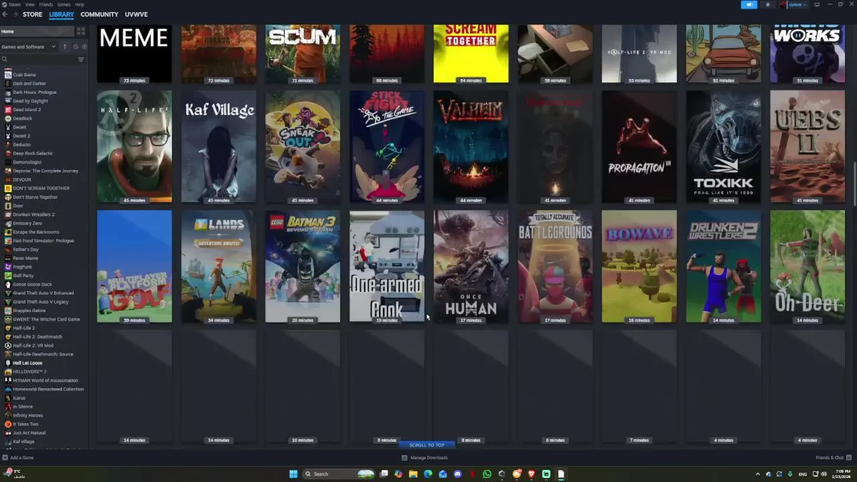Screen dimensions: 857x482
Task: Select the Kaf Village game cover
Action: point(218,147)
